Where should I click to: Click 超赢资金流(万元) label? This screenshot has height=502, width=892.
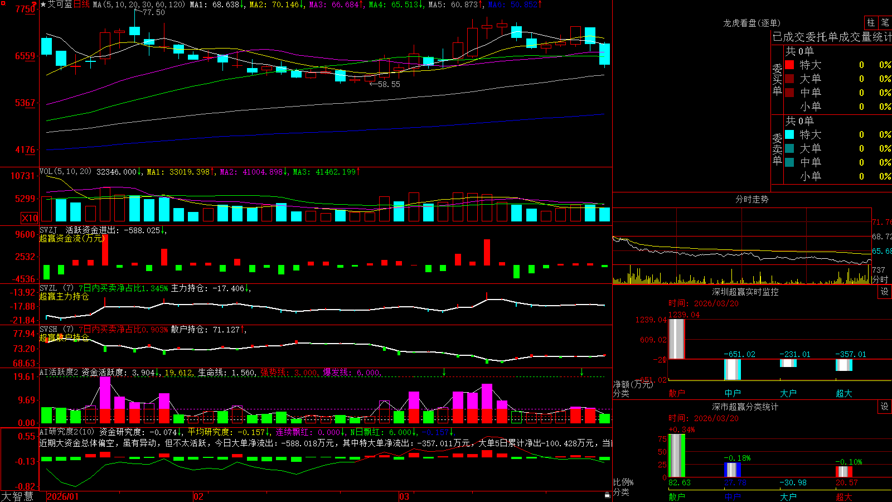[x=72, y=238]
